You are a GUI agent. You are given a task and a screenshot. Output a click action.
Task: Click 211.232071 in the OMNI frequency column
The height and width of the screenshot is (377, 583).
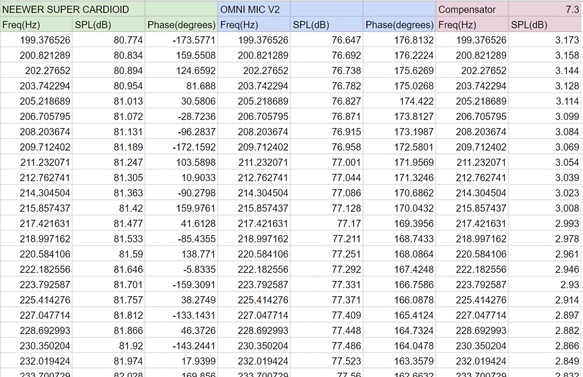click(x=254, y=162)
